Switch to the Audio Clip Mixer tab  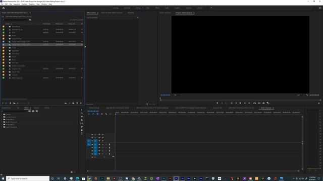point(112,13)
